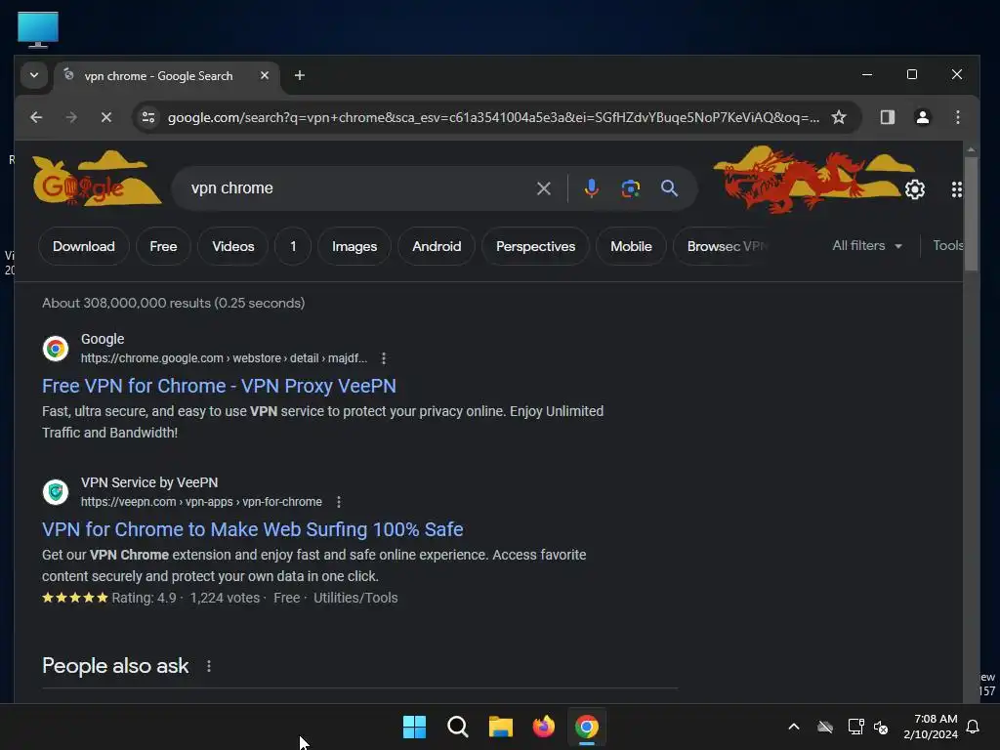Select the Chrome taskbar icon
This screenshot has width=1000, height=750.
coord(587,727)
